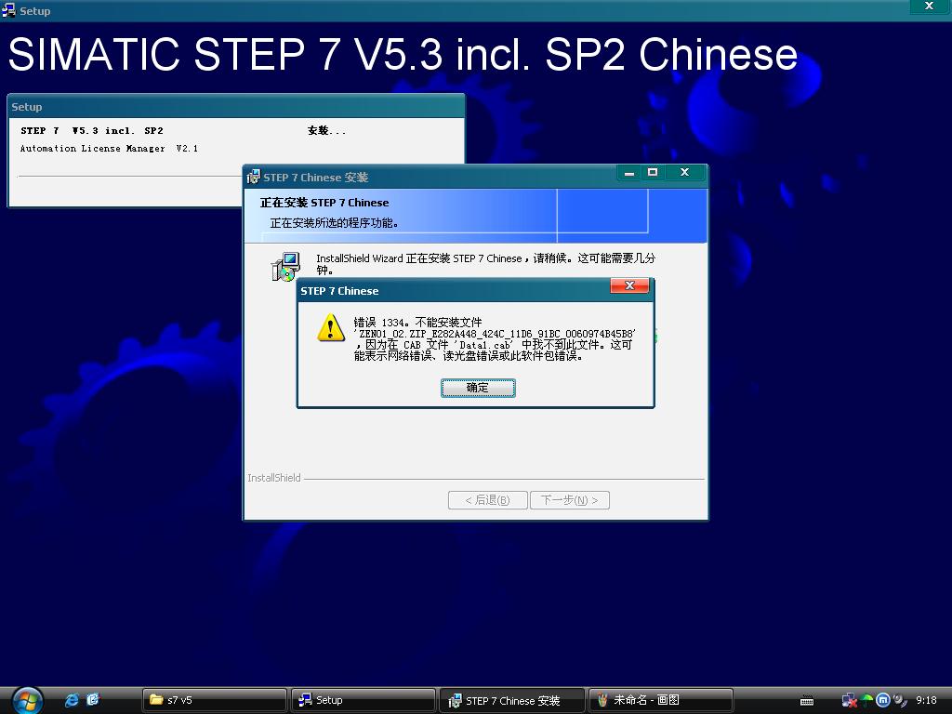Image resolution: width=952 pixels, height=714 pixels.
Task: Close the STEP 7 Chinese error dialog
Action: pyautogui.click(x=629, y=285)
